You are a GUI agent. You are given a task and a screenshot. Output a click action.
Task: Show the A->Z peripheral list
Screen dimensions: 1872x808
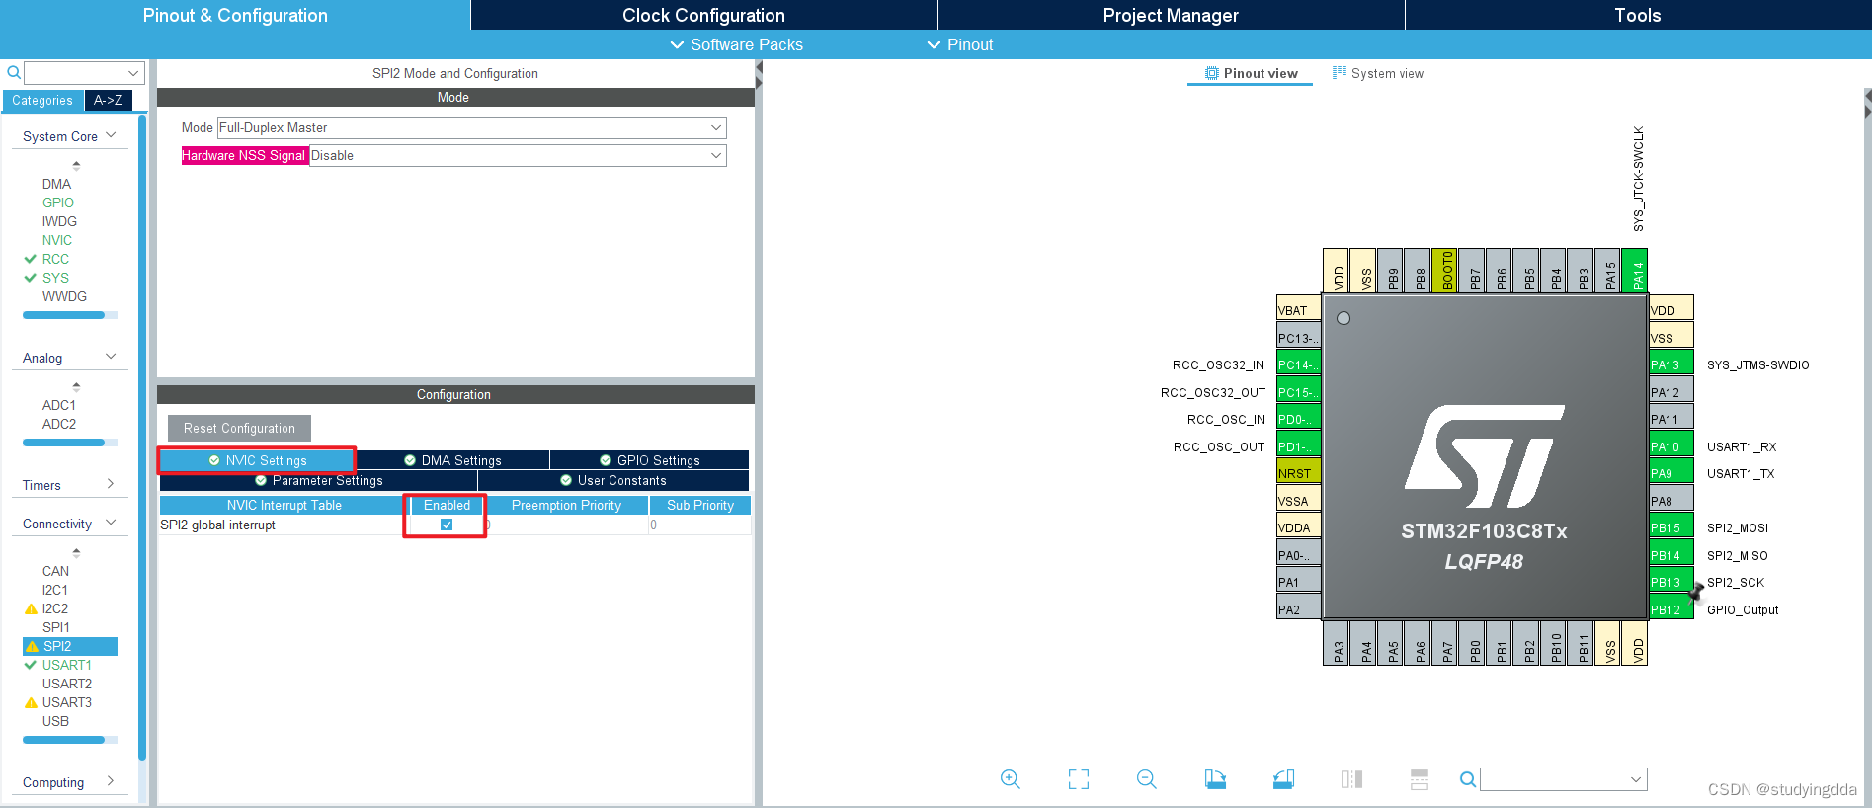point(108,100)
